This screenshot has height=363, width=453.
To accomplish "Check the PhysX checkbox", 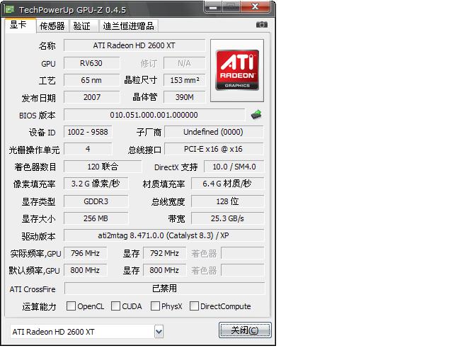I will 155,306.
